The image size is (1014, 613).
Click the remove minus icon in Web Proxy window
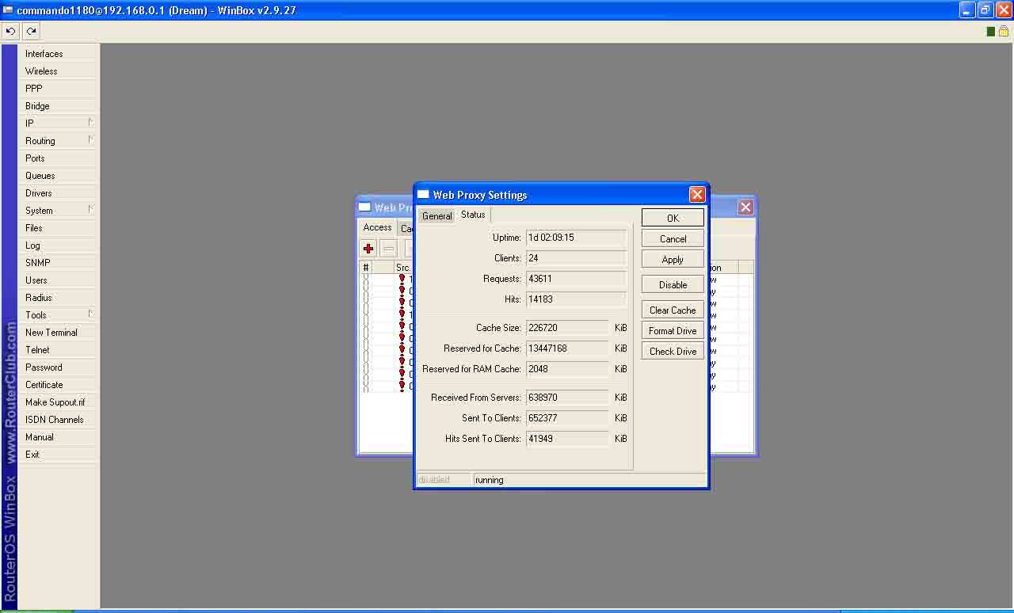[x=388, y=248]
